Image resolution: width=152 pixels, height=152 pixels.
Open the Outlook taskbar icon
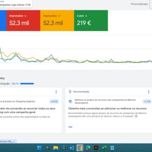(x=72, y=148)
